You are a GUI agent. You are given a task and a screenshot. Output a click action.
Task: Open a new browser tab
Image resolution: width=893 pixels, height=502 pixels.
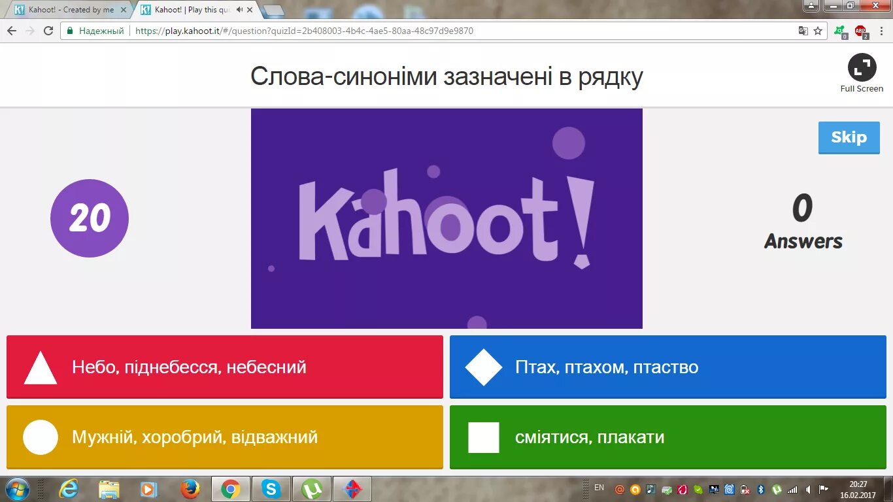pyautogui.click(x=273, y=10)
